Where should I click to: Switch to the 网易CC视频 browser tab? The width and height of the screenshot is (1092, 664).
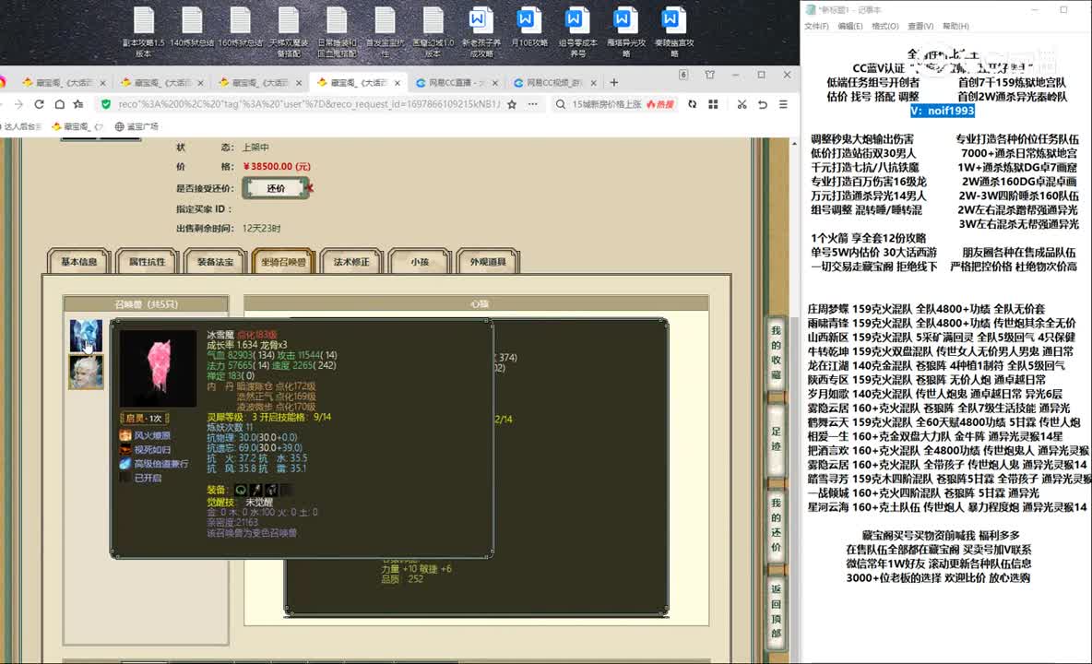coord(553,82)
